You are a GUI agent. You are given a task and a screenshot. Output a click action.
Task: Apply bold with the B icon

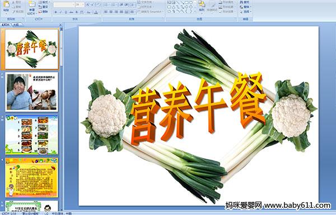click(55, 12)
